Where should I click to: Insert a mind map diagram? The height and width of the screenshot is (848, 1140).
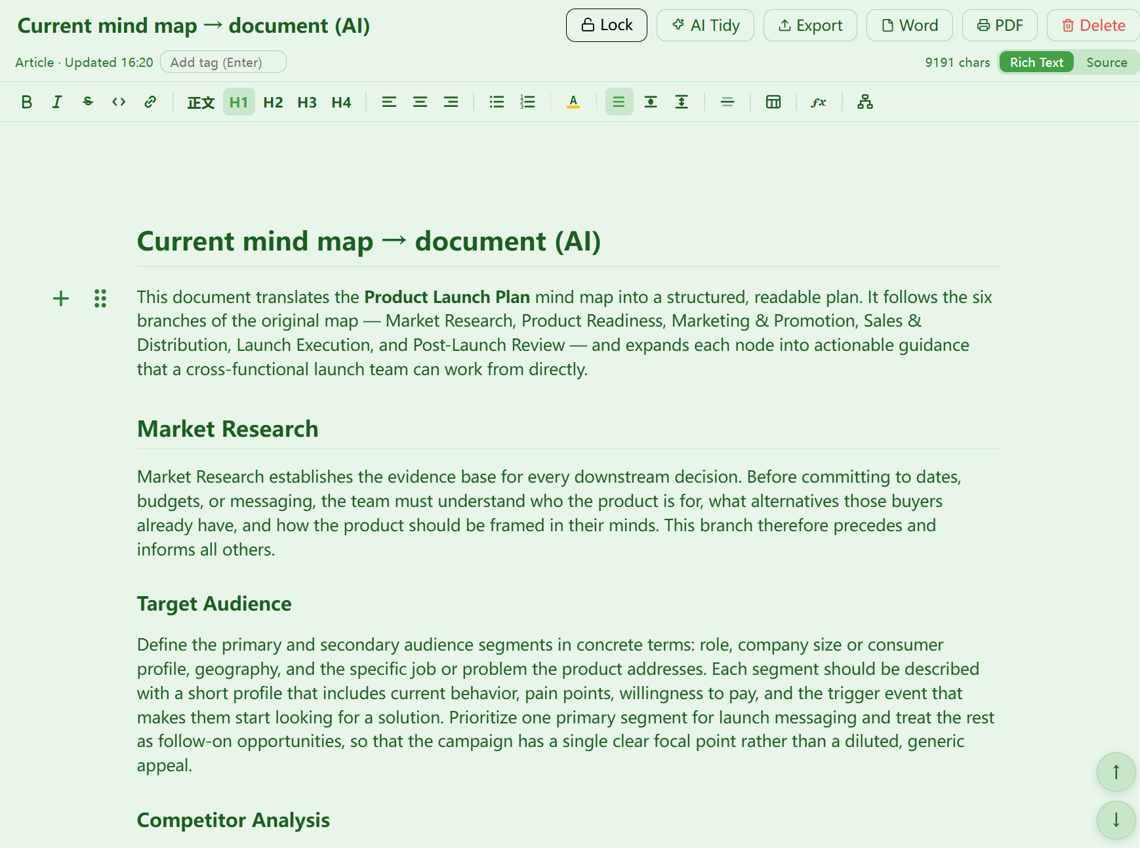pyautogui.click(x=865, y=102)
